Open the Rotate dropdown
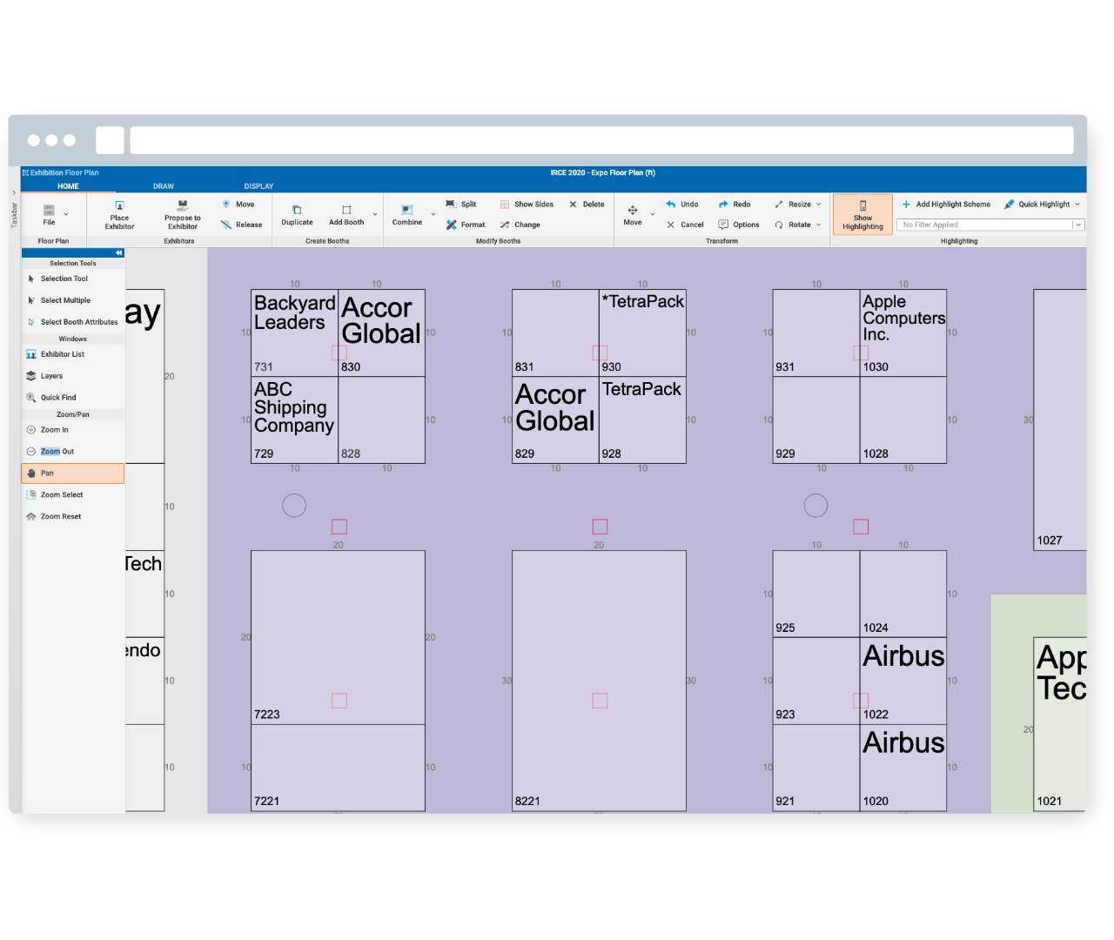 [x=798, y=225]
